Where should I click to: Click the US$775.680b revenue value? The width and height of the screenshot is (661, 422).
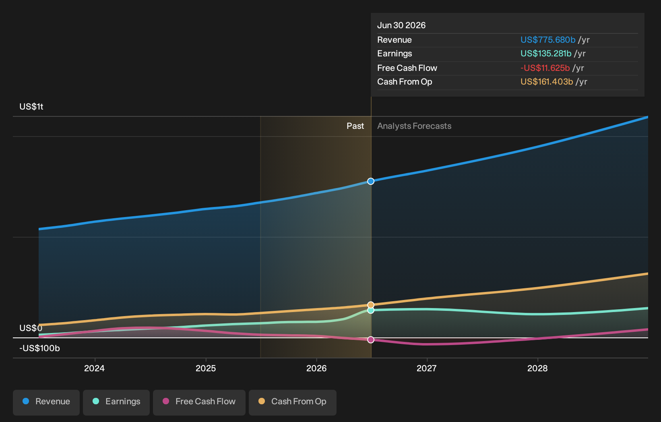[x=548, y=40]
